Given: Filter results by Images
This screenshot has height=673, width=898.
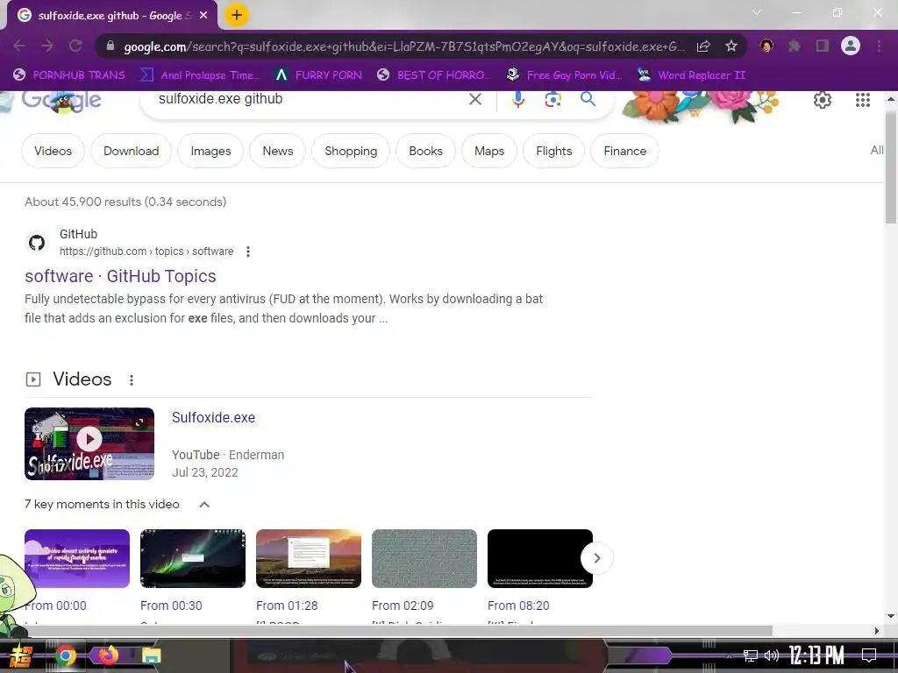Looking at the screenshot, I should pyautogui.click(x=210, y=151).
